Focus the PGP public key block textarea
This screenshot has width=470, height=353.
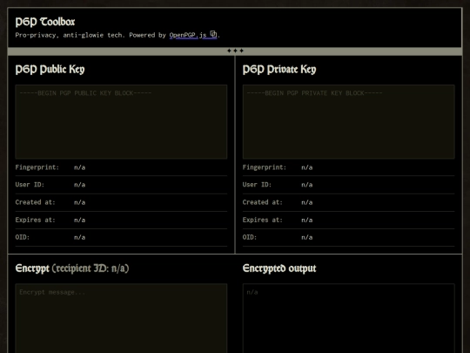[121, 122]
